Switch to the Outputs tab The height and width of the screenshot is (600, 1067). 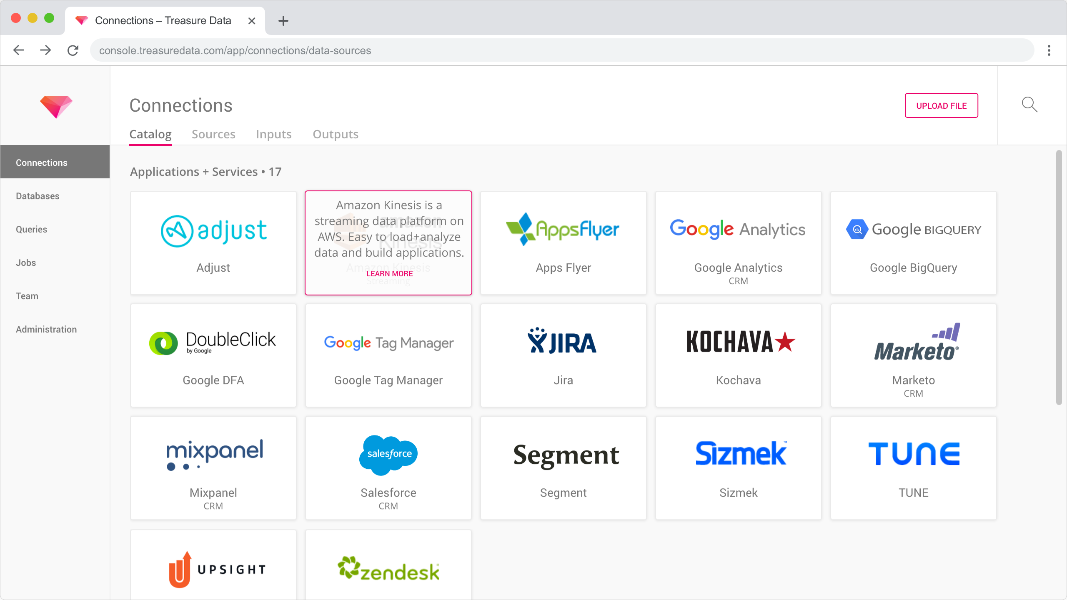[x=335, y=134]
